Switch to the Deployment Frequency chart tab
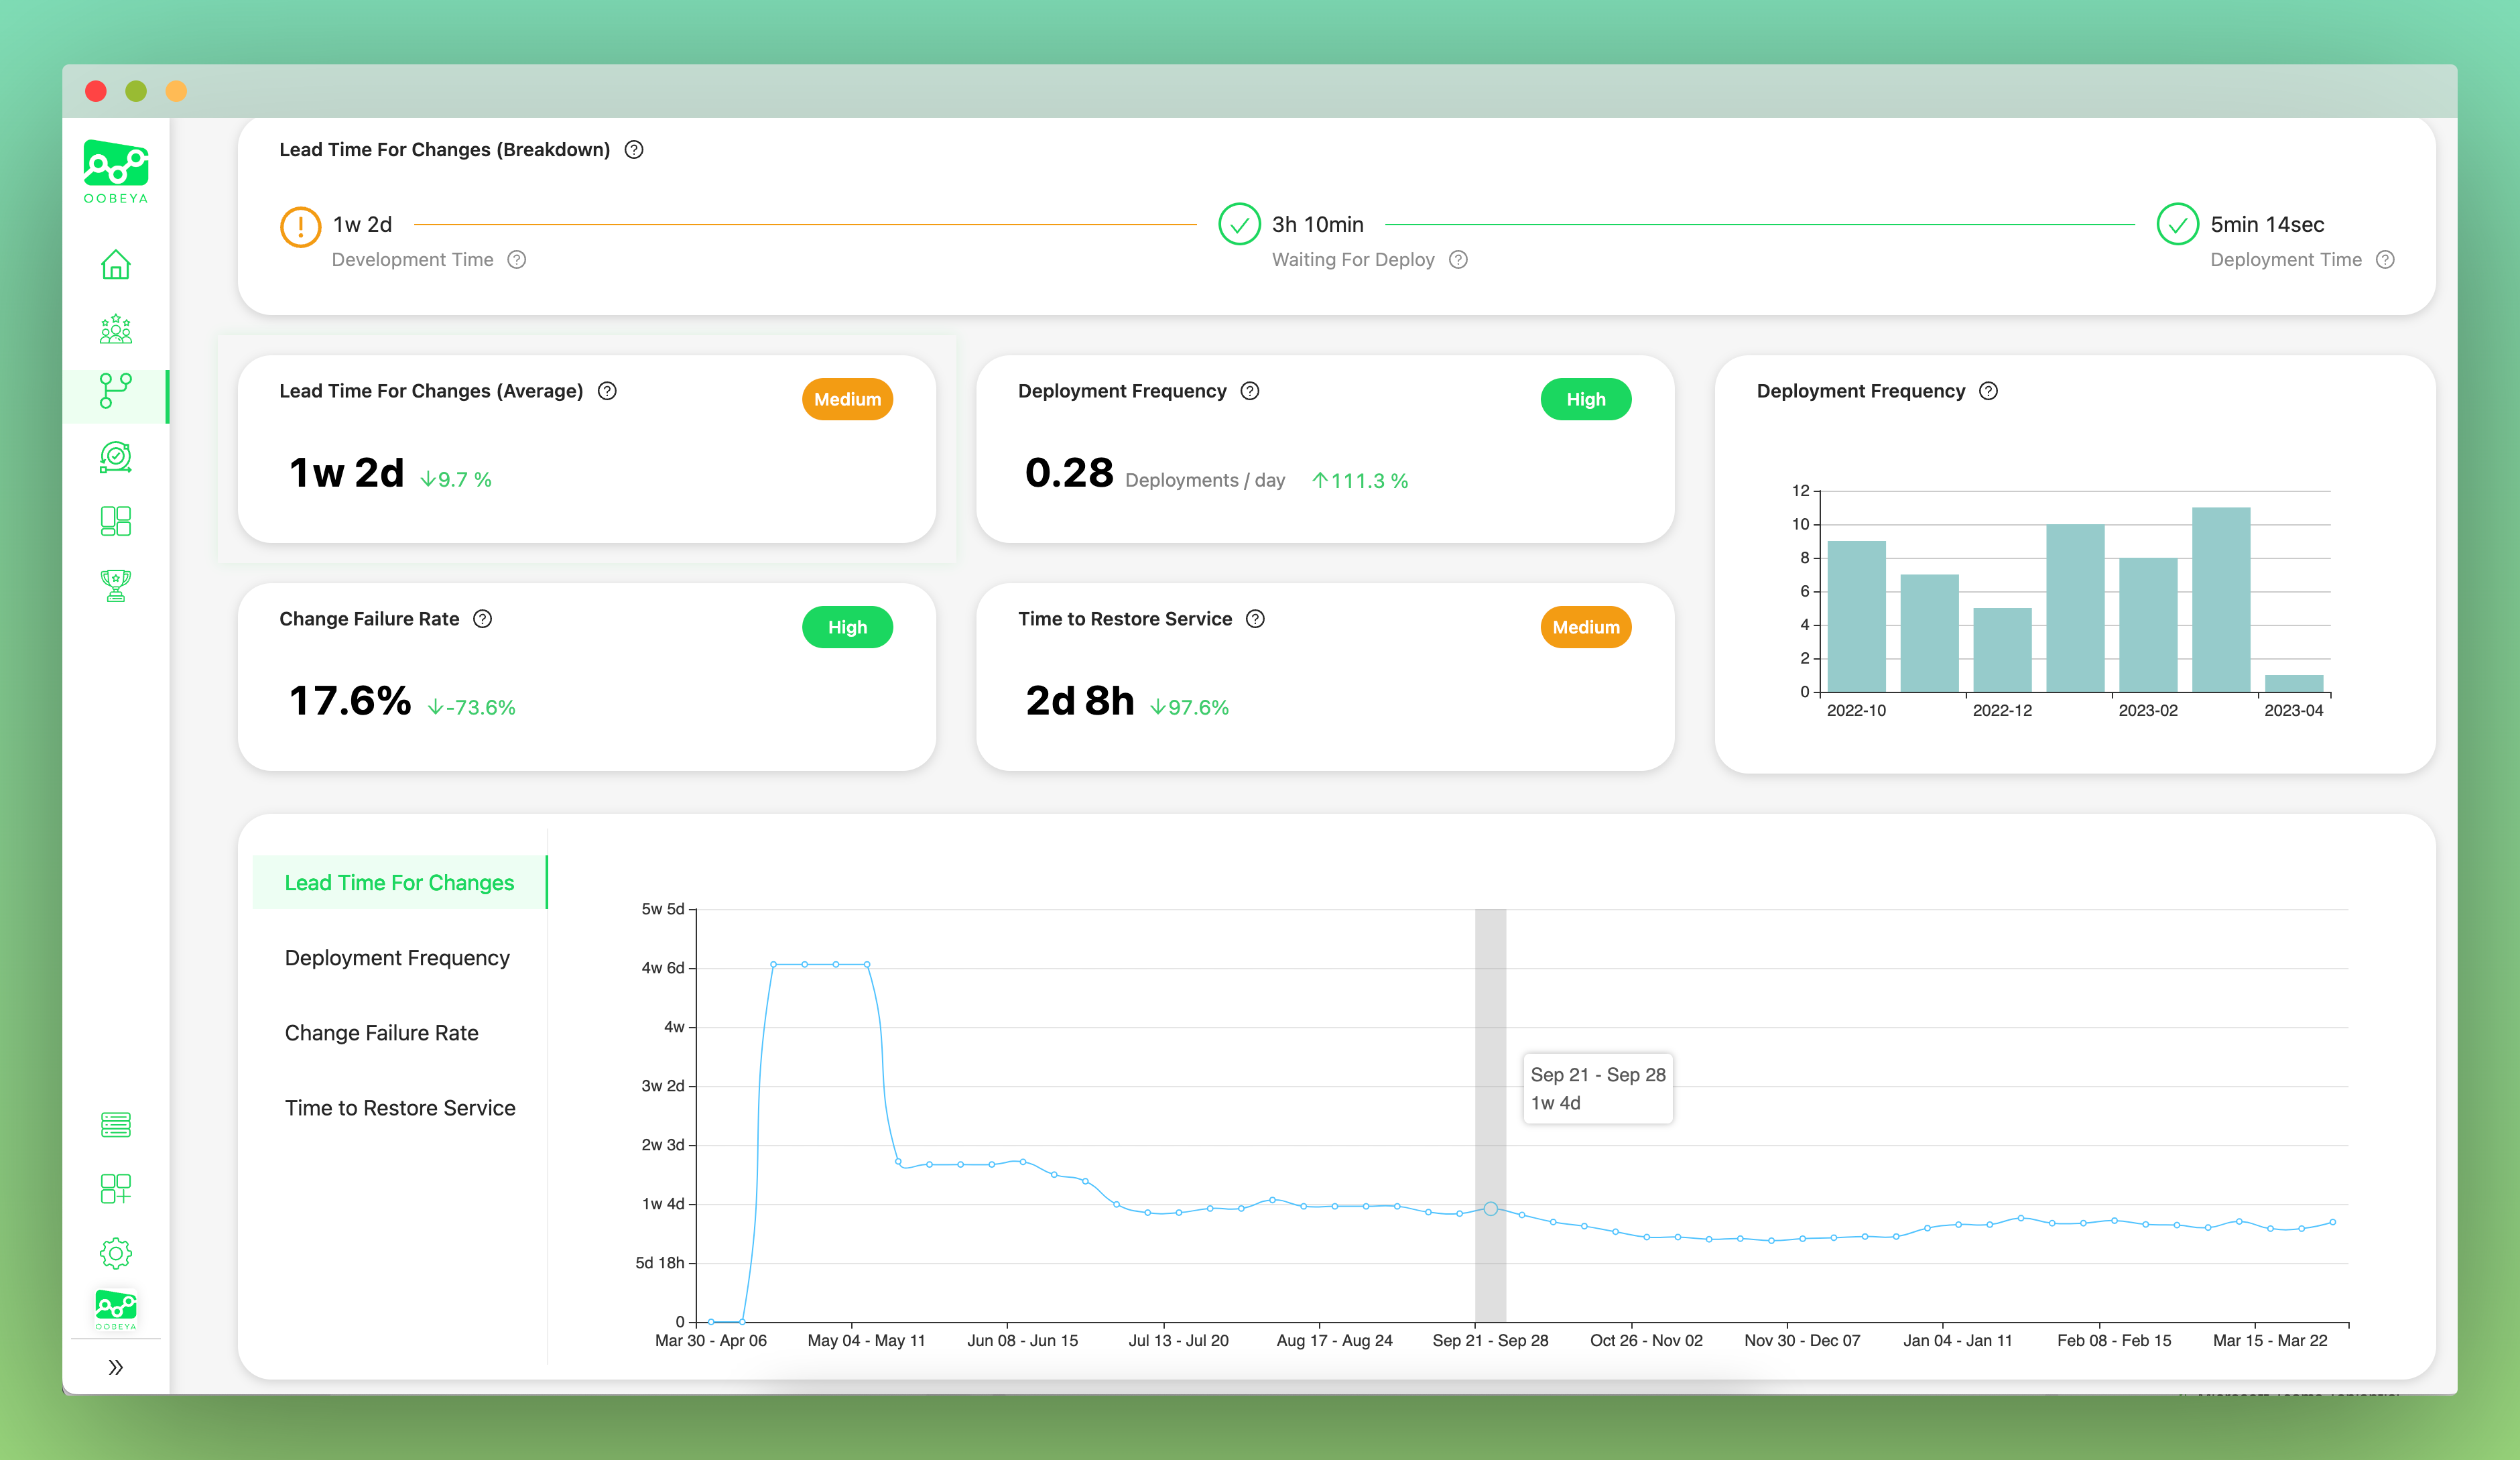The image size is (2520, 1460). (397, 957)
